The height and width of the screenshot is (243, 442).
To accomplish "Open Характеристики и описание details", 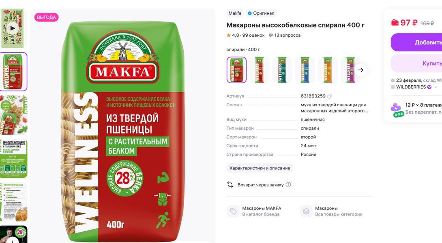I will (260, 168).
